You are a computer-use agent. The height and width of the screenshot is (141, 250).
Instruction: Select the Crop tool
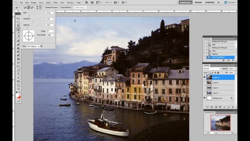point(18,33)
